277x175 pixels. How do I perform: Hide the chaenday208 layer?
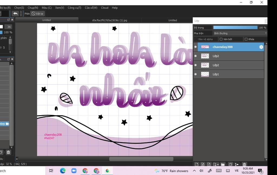coord(195,47)
